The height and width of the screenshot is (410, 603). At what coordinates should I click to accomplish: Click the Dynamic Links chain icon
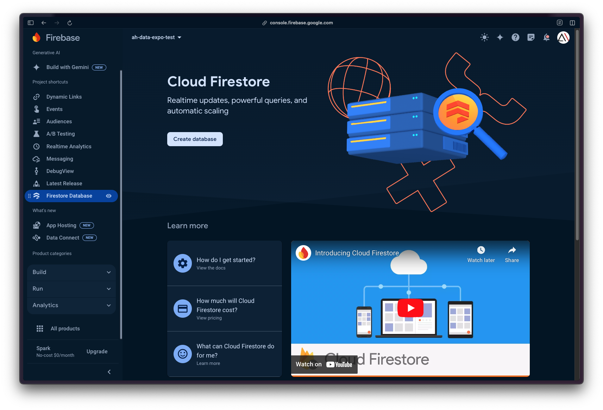click(36, 97)
